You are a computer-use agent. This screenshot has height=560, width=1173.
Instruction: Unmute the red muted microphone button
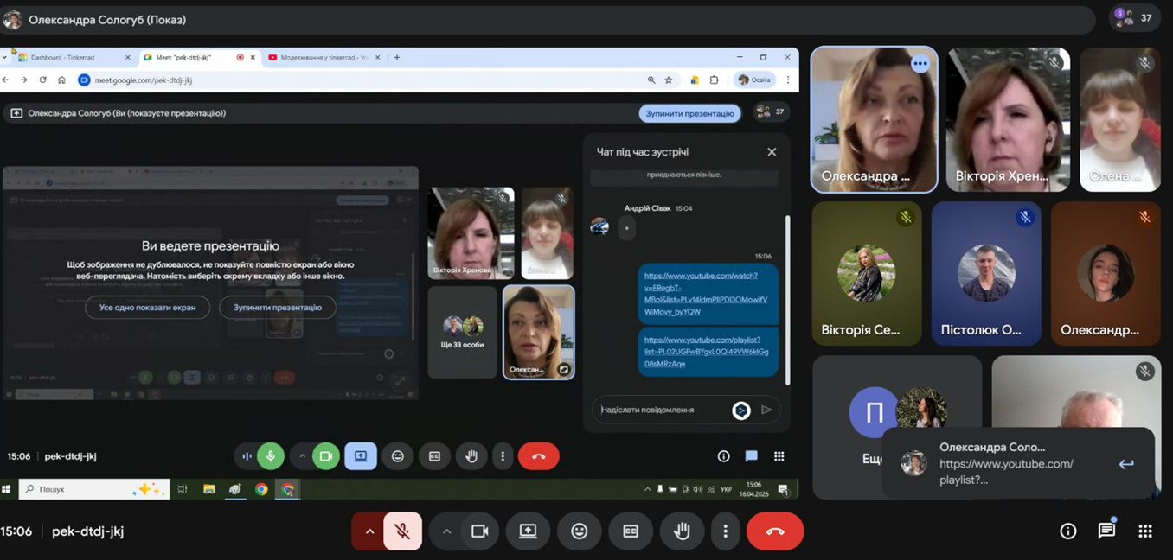pyautogui.click(x=402, y=531)
